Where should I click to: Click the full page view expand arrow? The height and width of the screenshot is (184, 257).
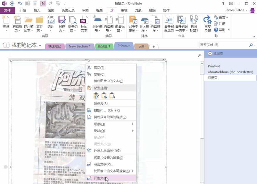click(199, 56)
